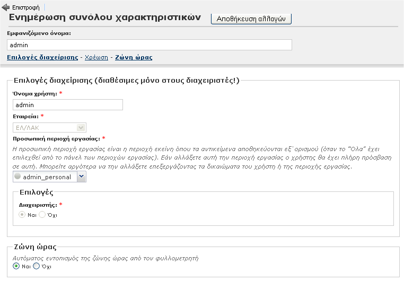Viewport: 404px width, 281px height.
Task: Select Ναι radio for Διαχειριστής
Action: click(x=22, y=215)
